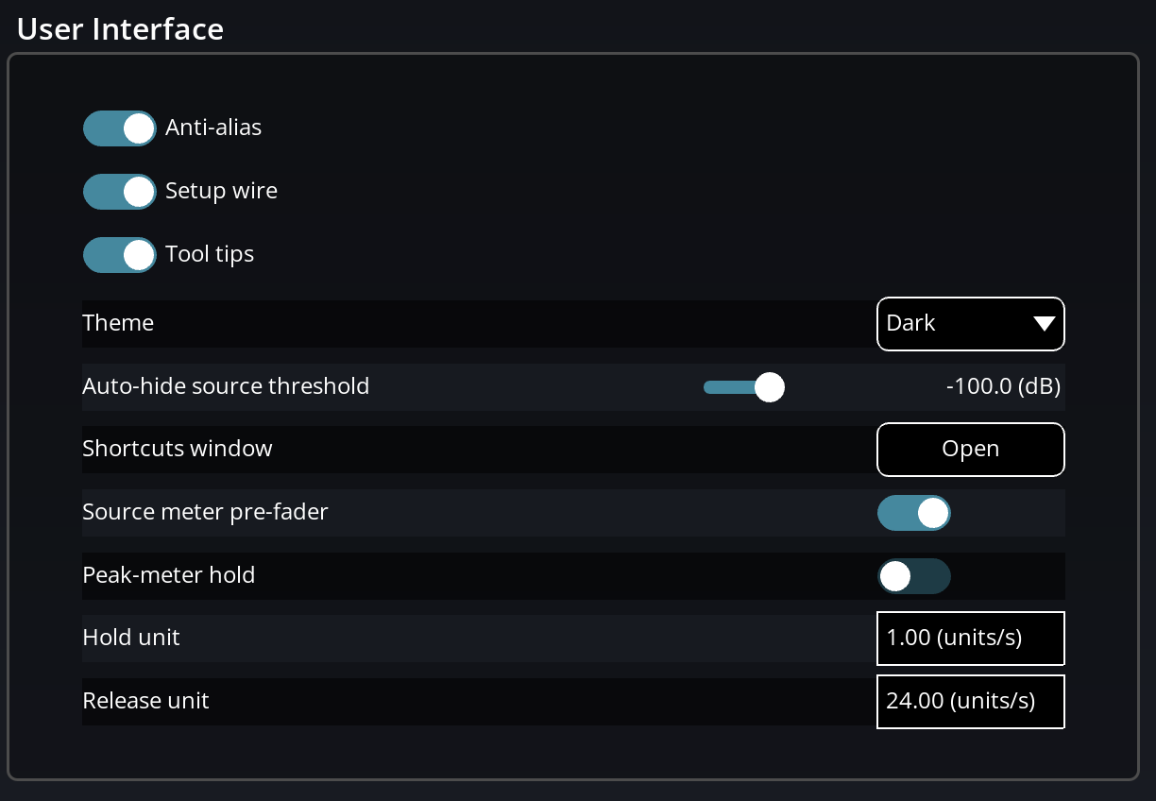Image resolution: width=1156 pixels, height=801 pixels.
Task: Edit the Hold unit value field
Action: 970,638
